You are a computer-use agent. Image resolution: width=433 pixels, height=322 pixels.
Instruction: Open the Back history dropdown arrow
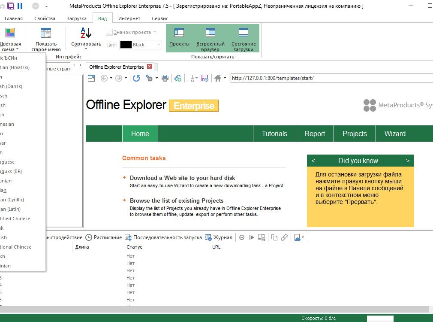pos(111,78)
